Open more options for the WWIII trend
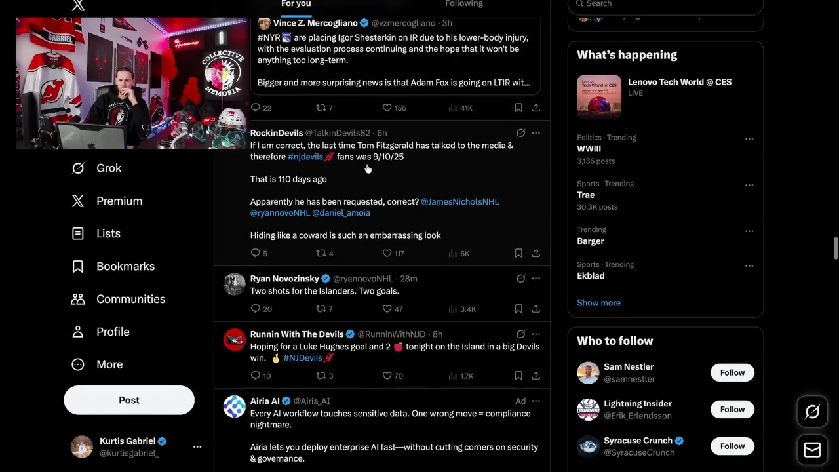The image size is (839, 472). click(749, 139)
